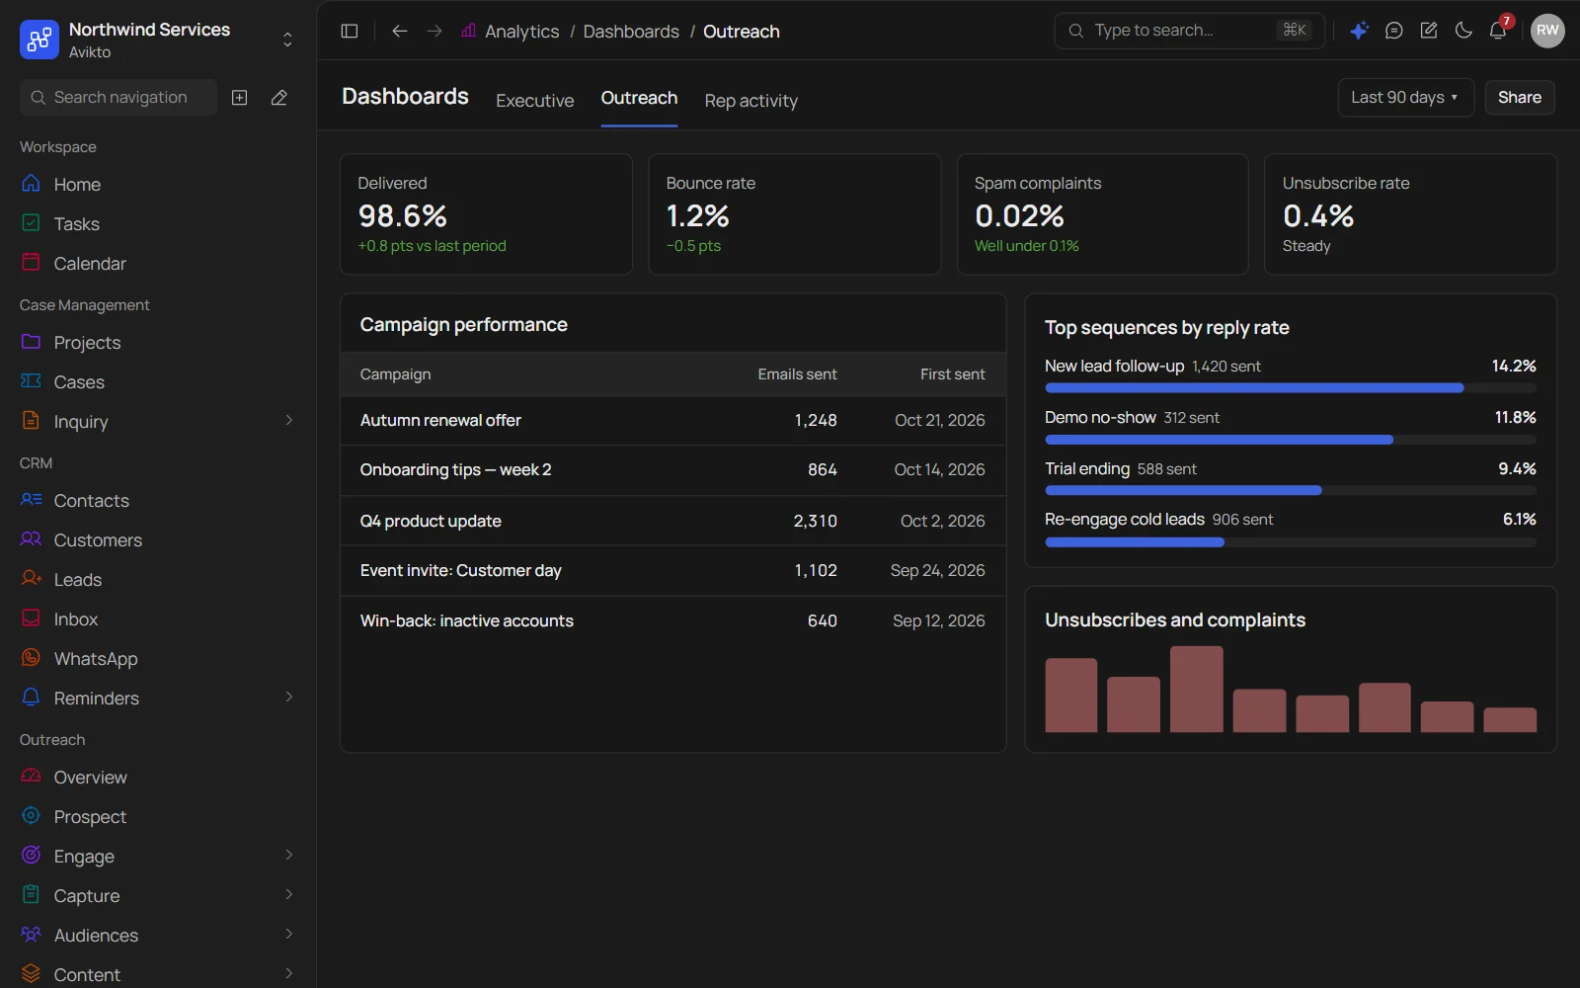Click the Type to search field
Image resolution: width=1580 pixels, height=988 pixels.
coord(1189,31)
